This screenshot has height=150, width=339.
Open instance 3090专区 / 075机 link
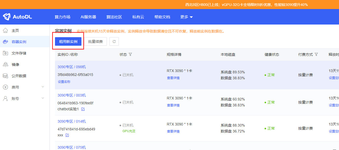pyautogui.click(x=72, y=147)
